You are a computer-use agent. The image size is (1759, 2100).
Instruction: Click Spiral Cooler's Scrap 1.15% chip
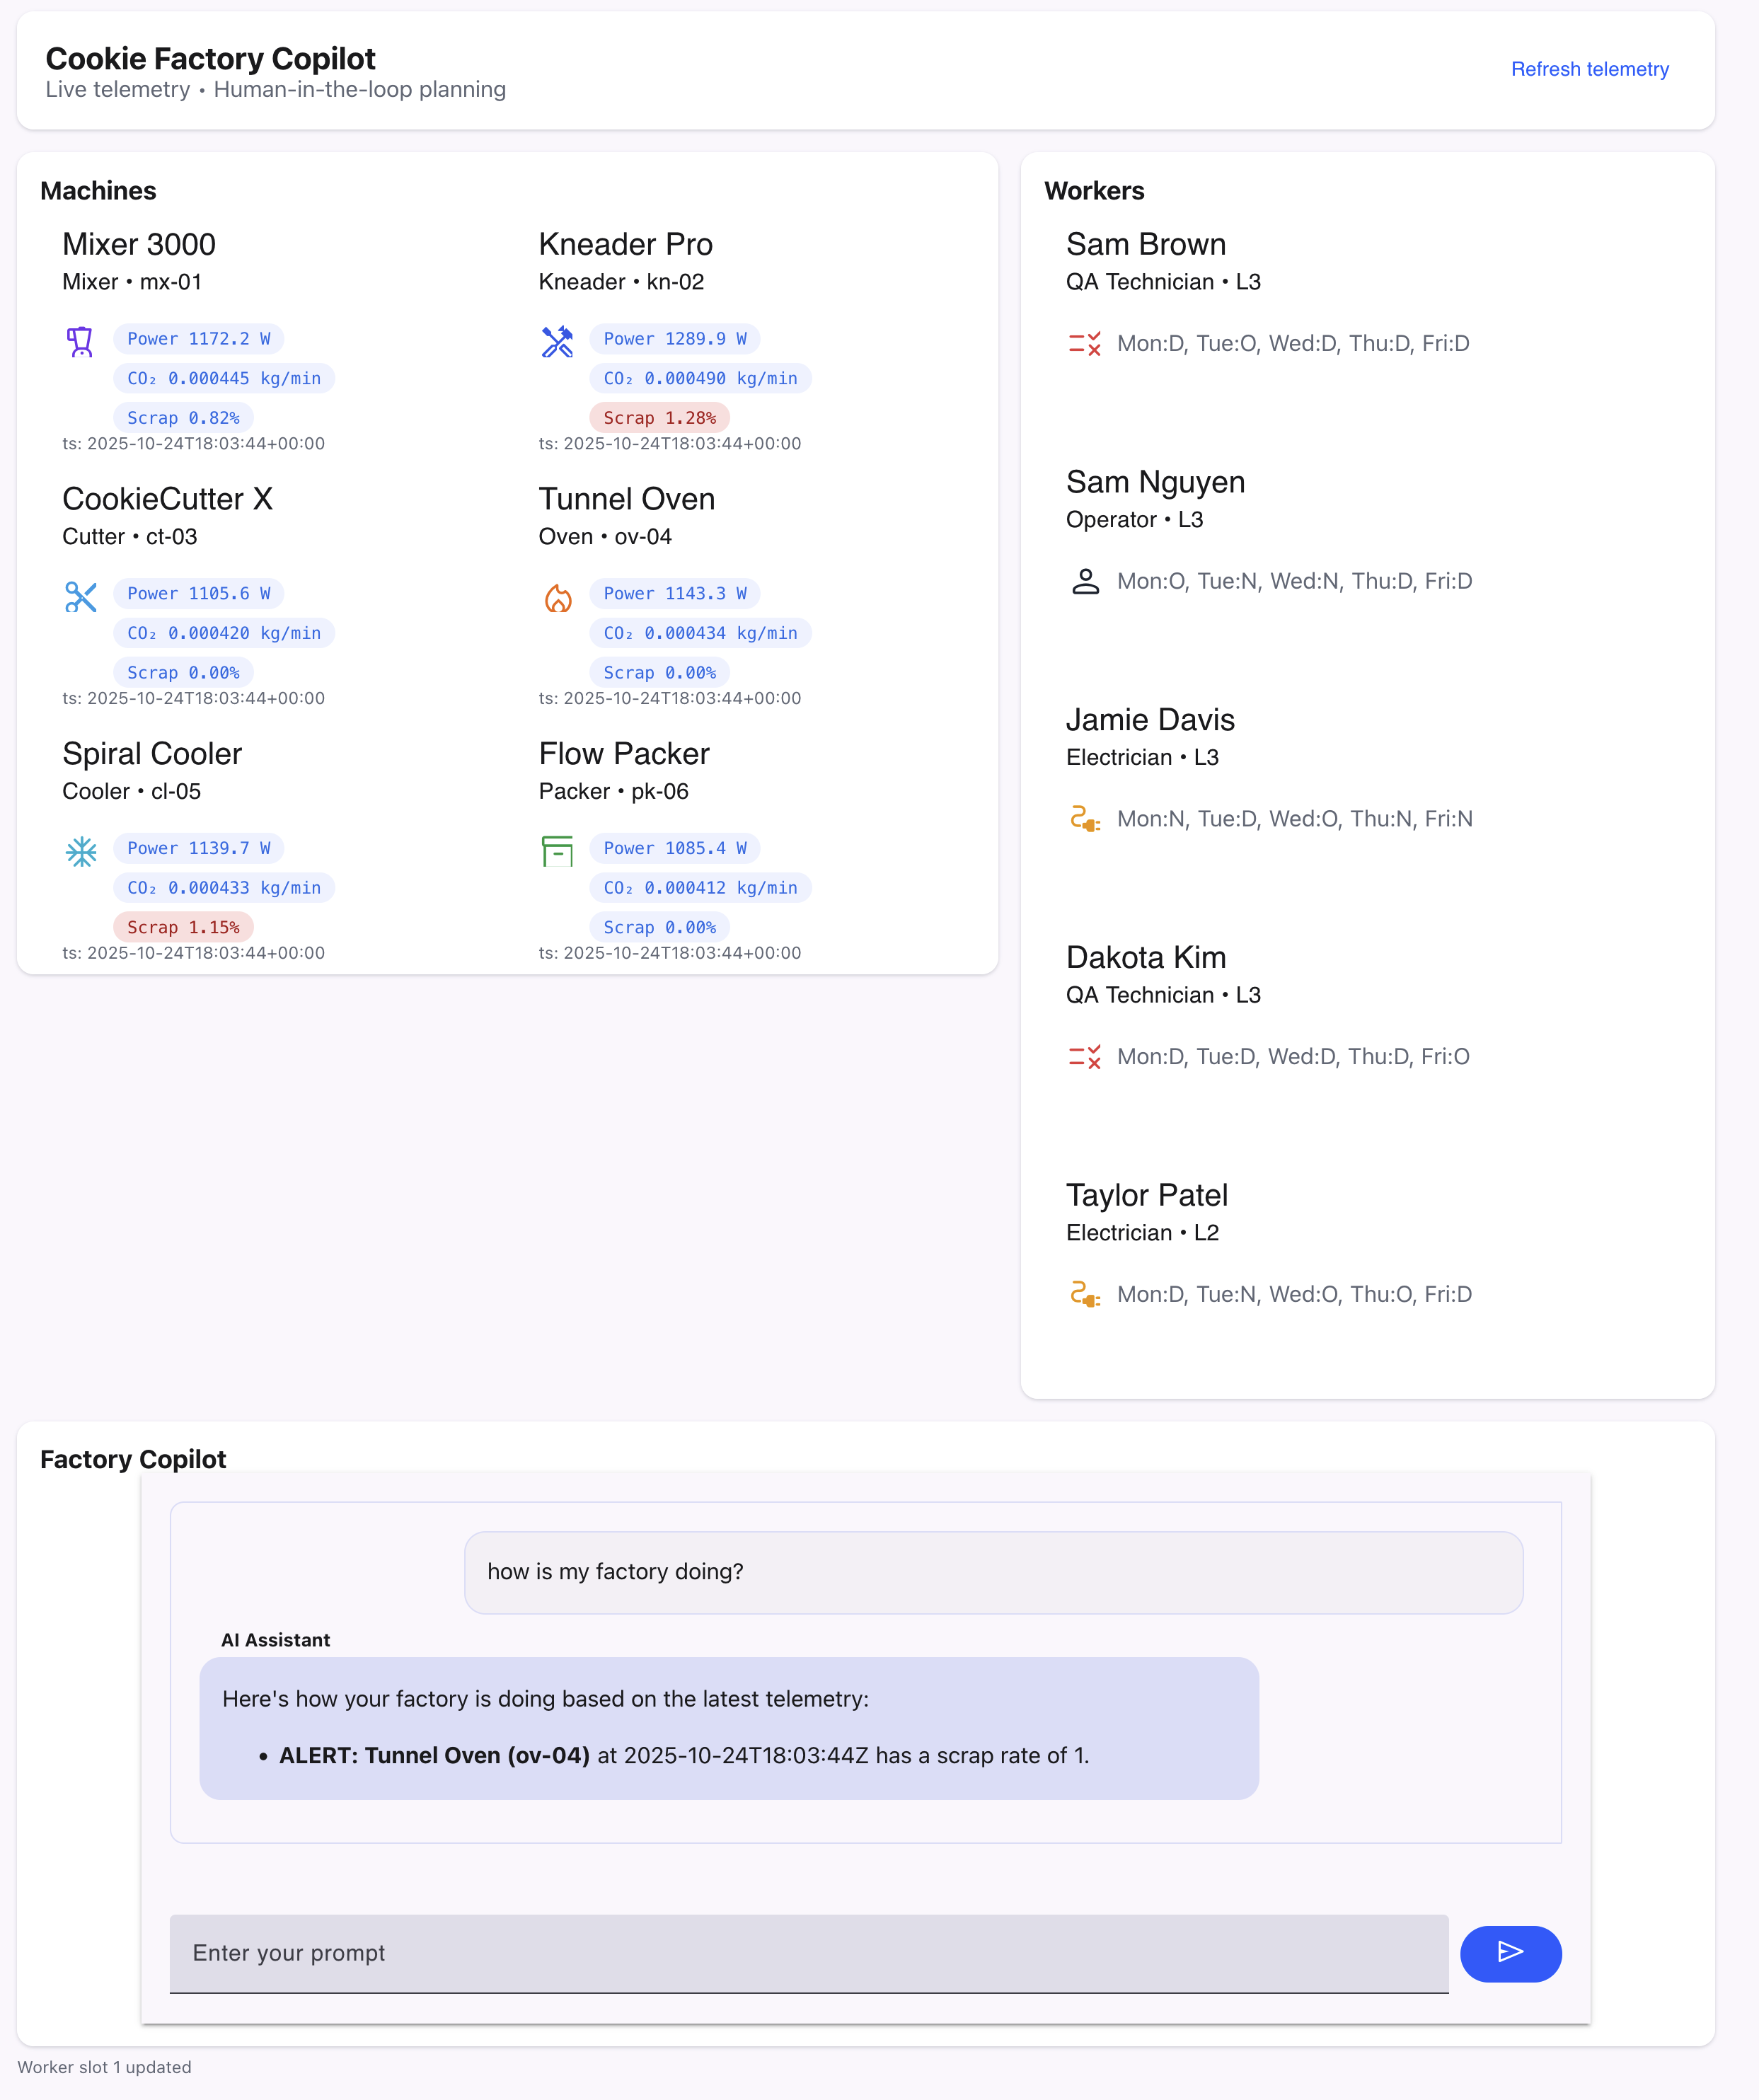tap(183, 927)
